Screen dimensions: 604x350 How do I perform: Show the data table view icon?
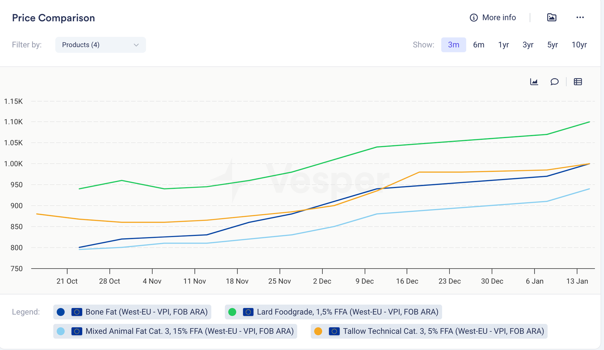point(578,82)
